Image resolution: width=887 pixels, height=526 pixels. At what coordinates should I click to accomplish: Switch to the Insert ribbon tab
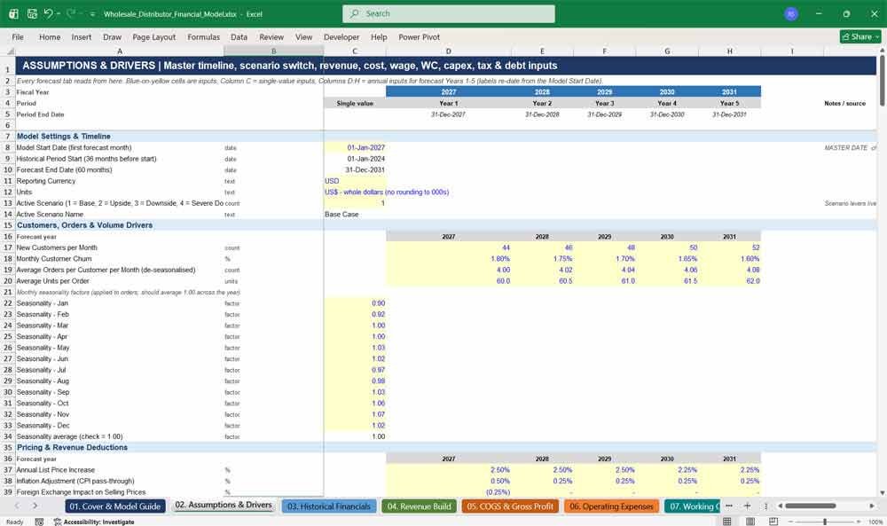coord(82,36)
